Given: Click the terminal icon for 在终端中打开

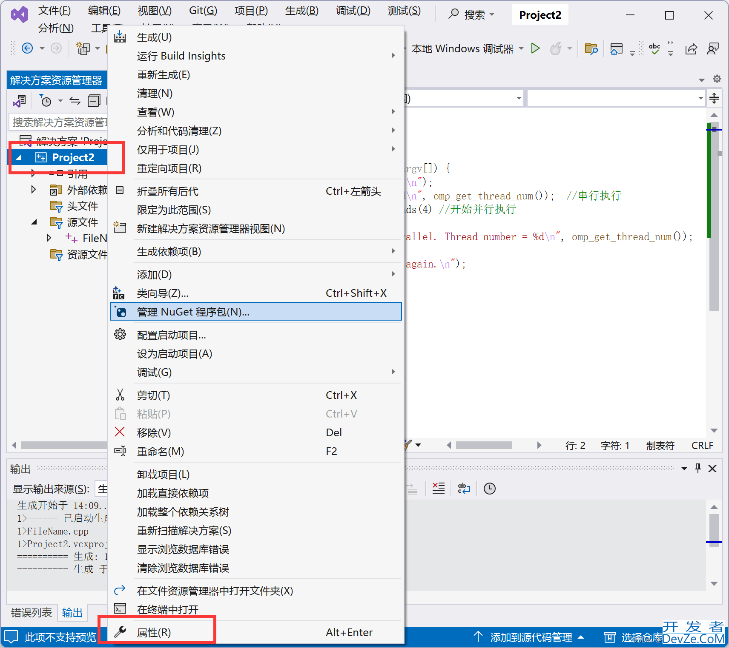Looking at the screenshot, I should pos(120,609).
